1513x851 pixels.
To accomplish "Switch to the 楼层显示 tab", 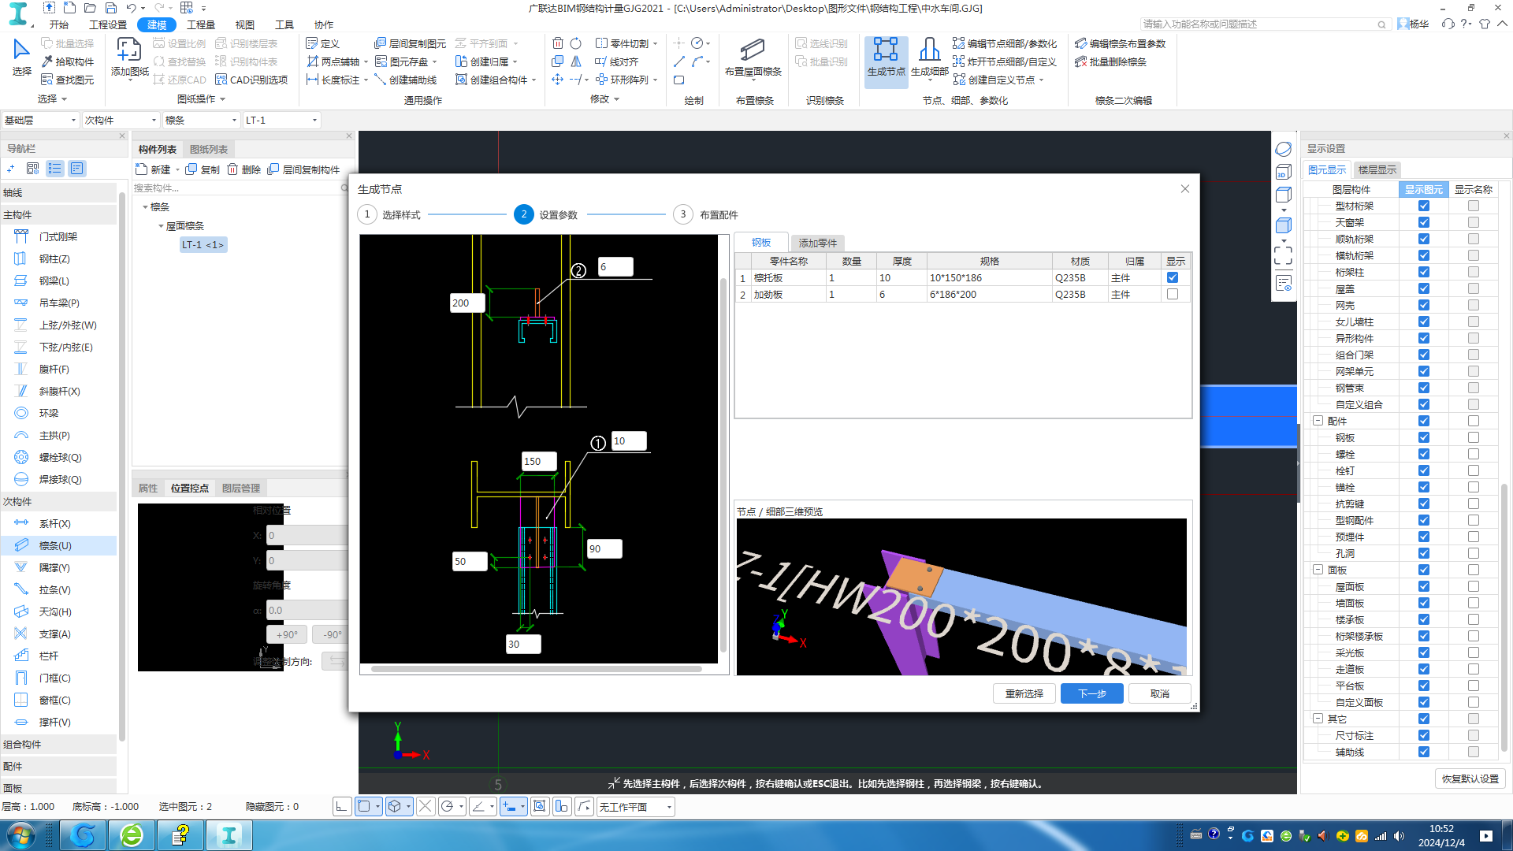I will click(1377, 169).
